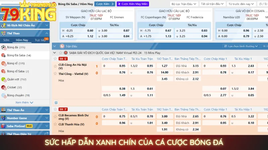Click the 79KING logo

[x=28, y=11]
